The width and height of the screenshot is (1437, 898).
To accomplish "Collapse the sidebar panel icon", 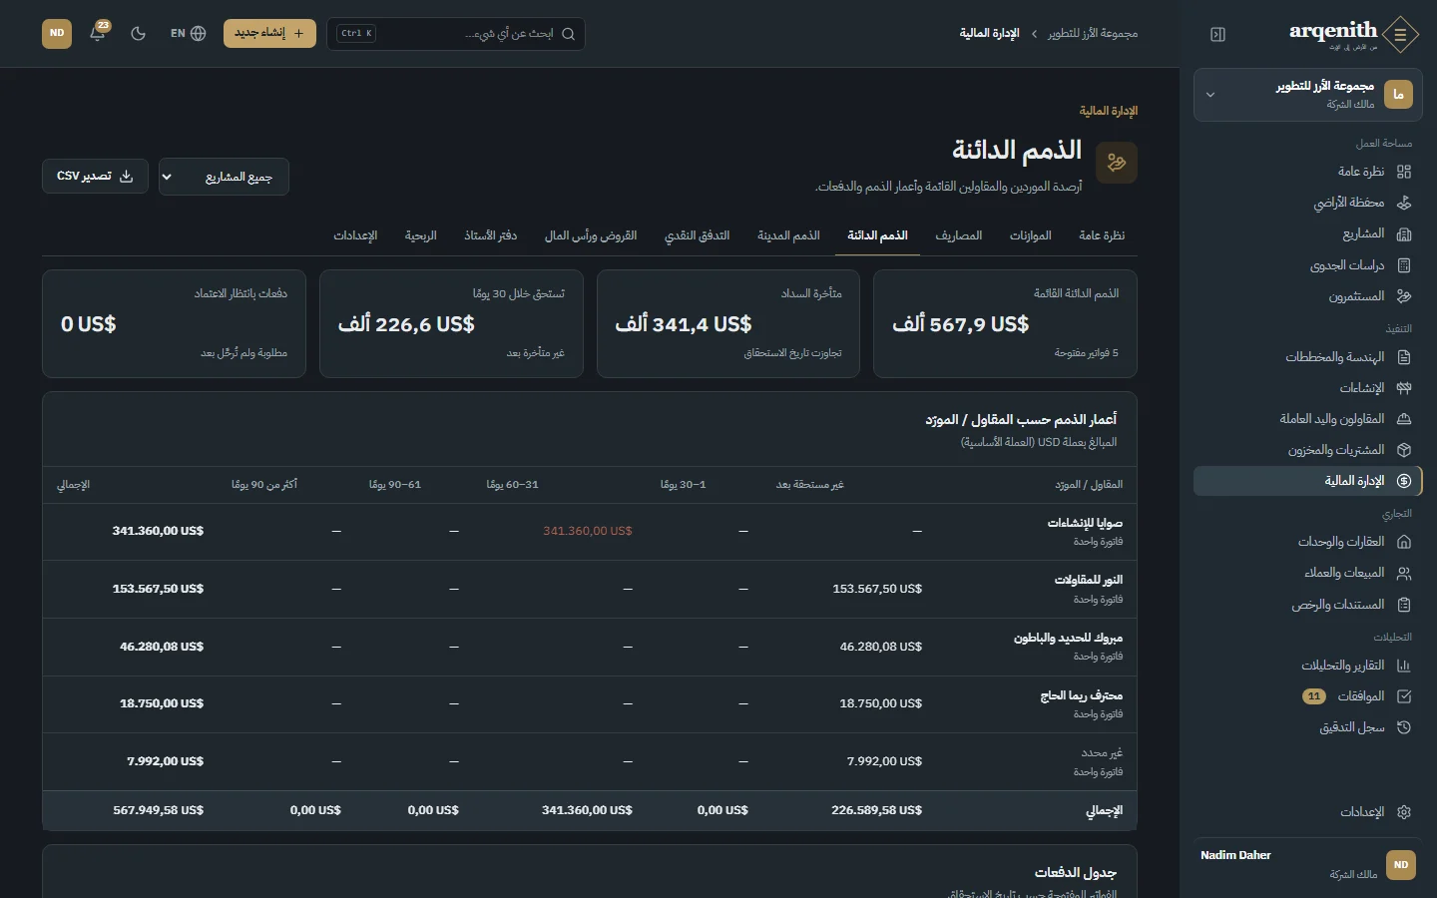I will 1217,34.
